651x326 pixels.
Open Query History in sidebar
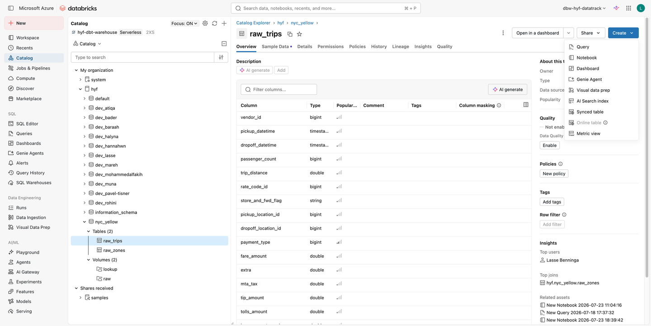[x=34, y=173]
